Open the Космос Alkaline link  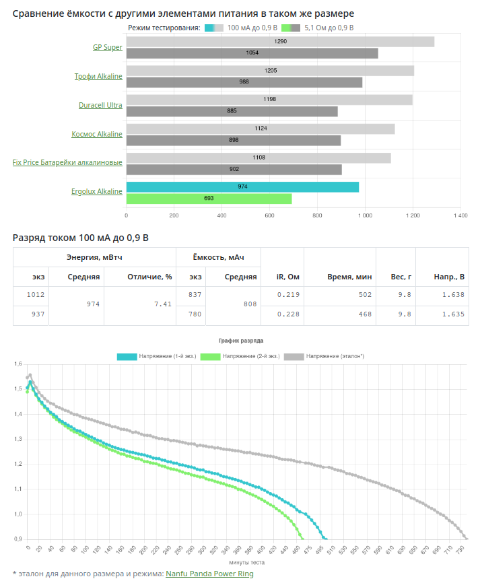pyautogui.click(x=97, y=134)
